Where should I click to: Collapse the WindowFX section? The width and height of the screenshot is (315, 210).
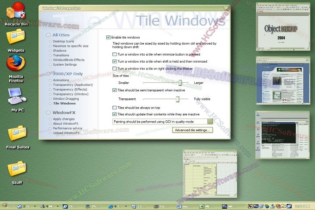[48, 112]
